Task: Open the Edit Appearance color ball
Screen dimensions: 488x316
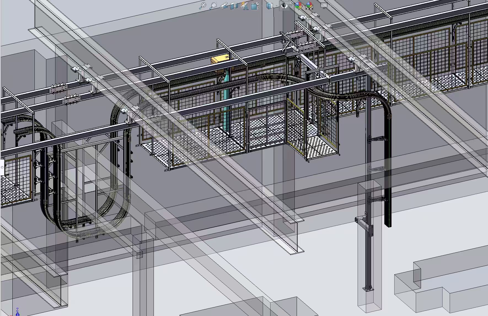Action: 298,6
